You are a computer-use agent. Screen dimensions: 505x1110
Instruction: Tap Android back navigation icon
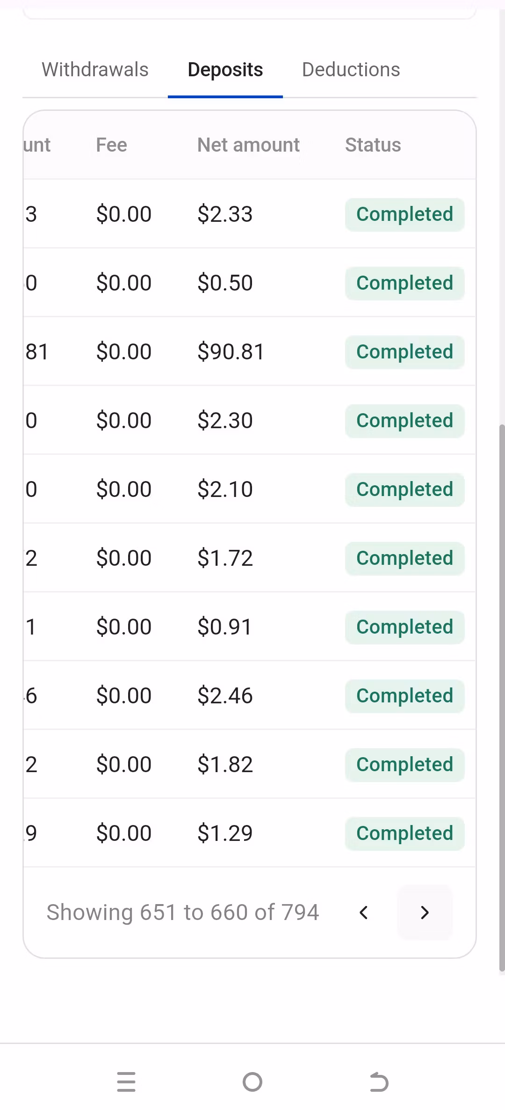coord(379,1081)
